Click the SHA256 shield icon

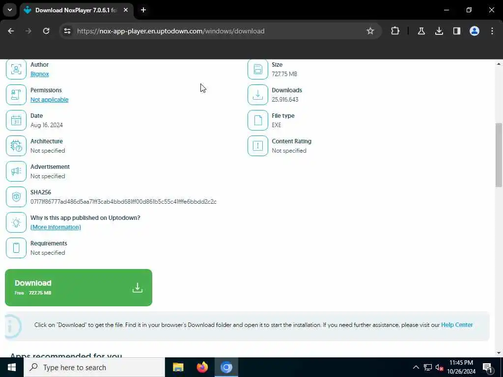pyautogui.click(x=16, y=197)
